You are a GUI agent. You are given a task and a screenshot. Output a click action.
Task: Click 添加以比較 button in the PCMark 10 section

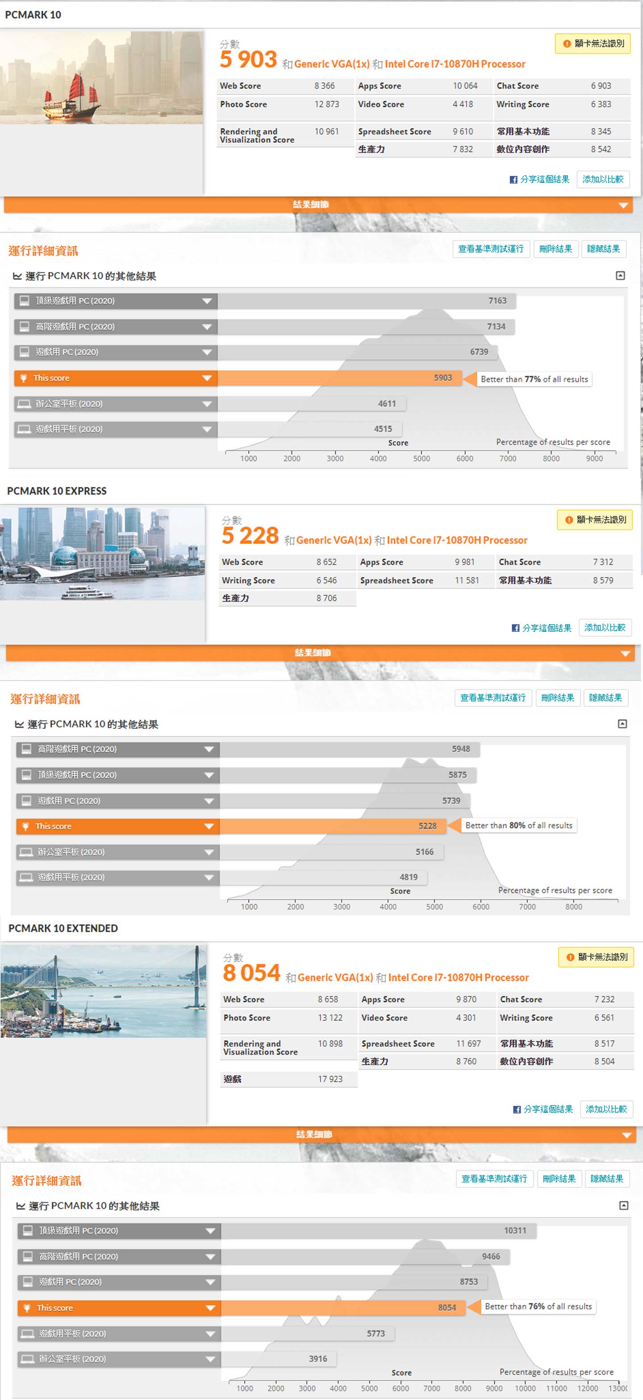[x=603, y=179]
